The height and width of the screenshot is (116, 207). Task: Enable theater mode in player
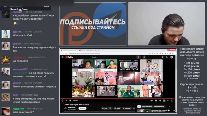click(168, 101)
